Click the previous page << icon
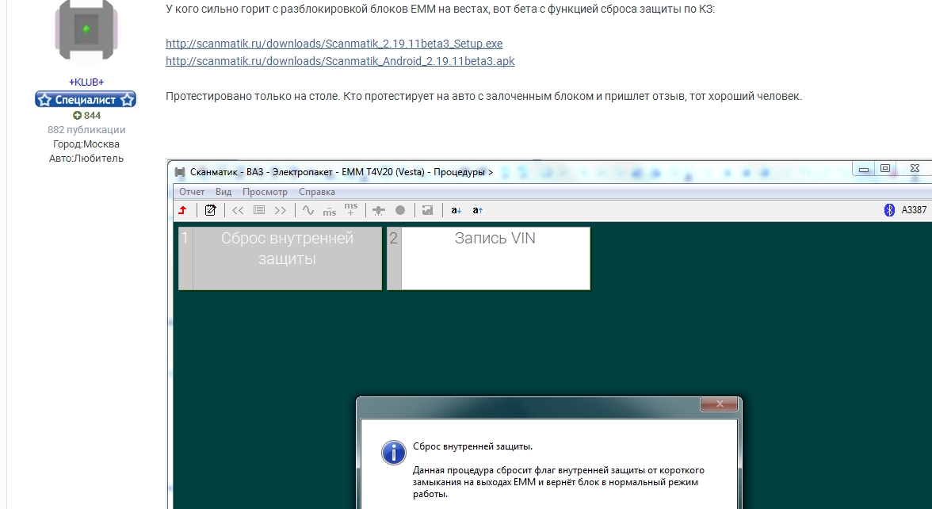The width and height of the screenshot is (932, 509). 238,210
